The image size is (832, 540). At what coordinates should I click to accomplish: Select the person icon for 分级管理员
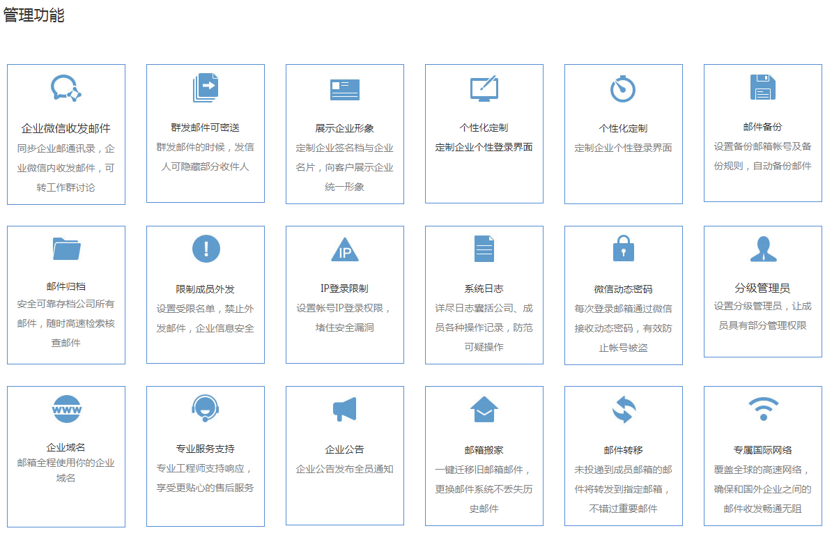(x=762, y=249)
